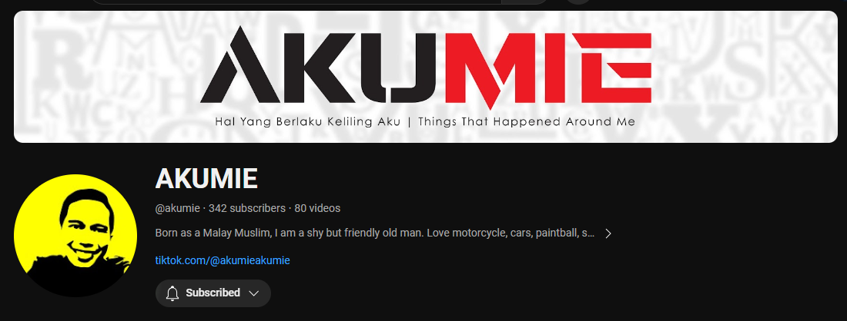
Task: Click the round voice search button
Action: pos(578,2)
